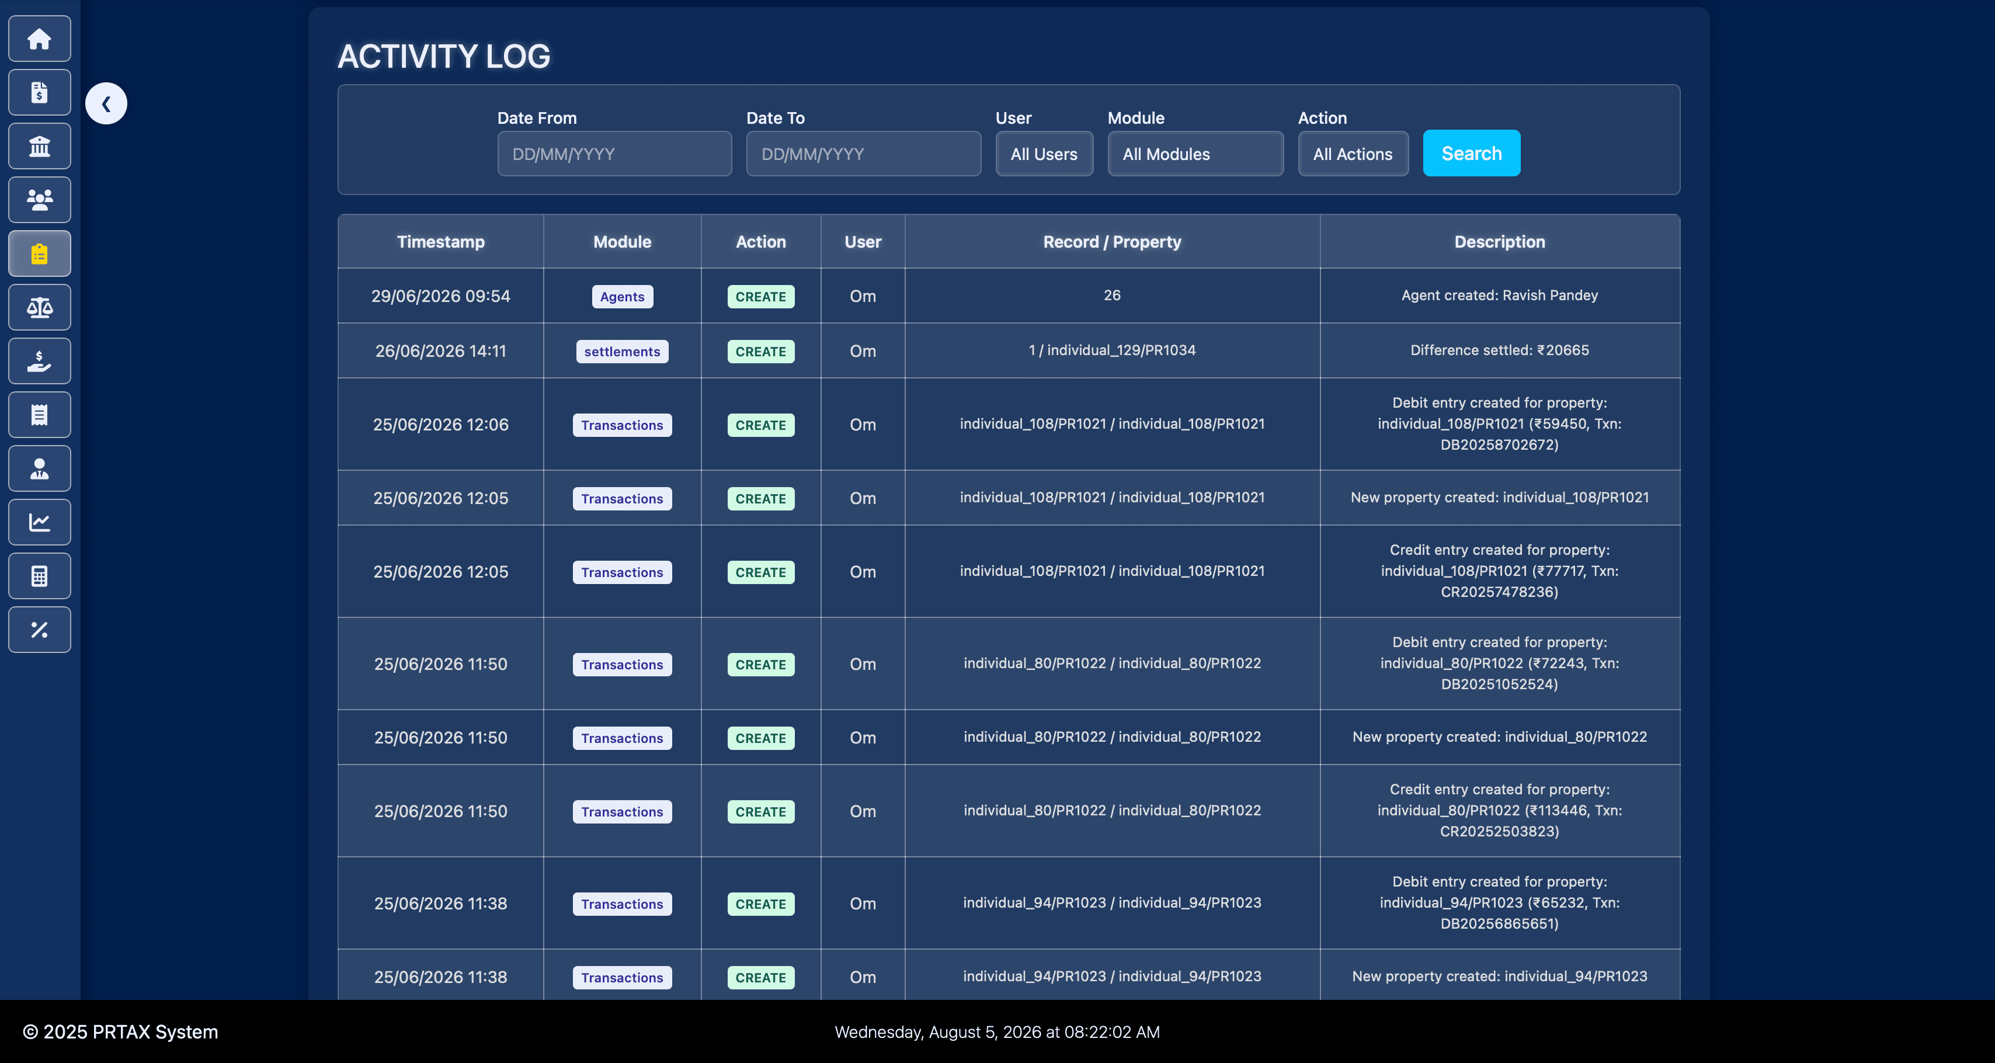The width and height of the screenshot is (1995, 1063).
Task: Click record '1 / individual_129/PR1034'
Action: click(1112, 350)
